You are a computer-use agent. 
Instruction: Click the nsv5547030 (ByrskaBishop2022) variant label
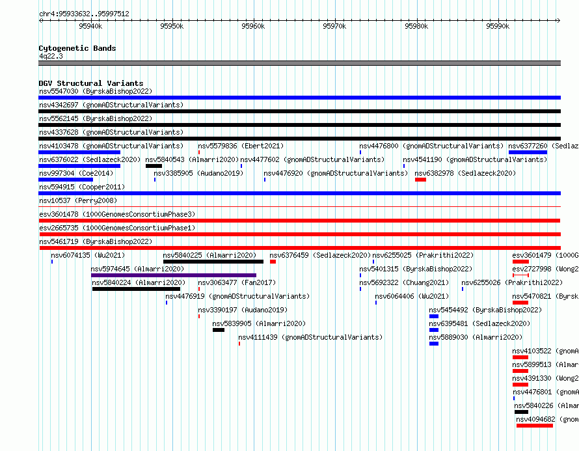click(x=96, y=91)
